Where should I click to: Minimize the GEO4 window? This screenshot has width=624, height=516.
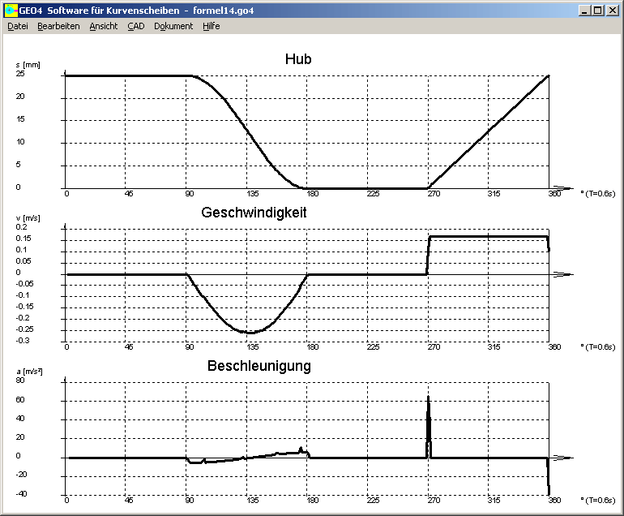point(584,11)
